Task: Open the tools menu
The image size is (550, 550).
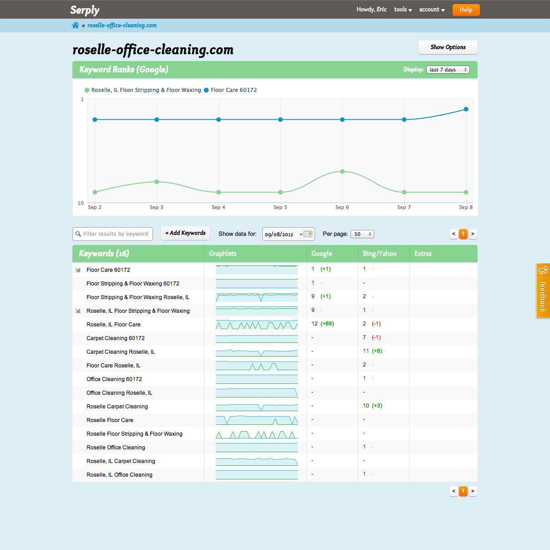Action: coord(403,10)
